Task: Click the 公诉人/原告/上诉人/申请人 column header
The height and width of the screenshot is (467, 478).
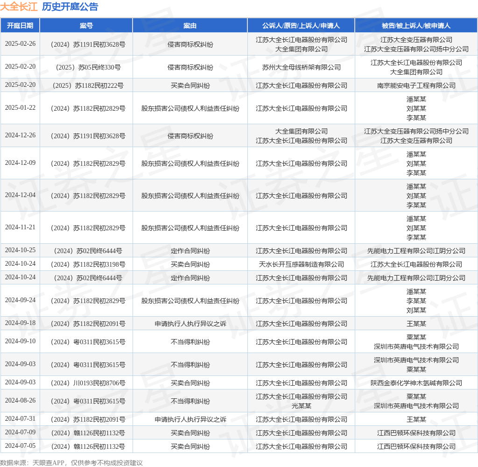Action: coord(301,26)
